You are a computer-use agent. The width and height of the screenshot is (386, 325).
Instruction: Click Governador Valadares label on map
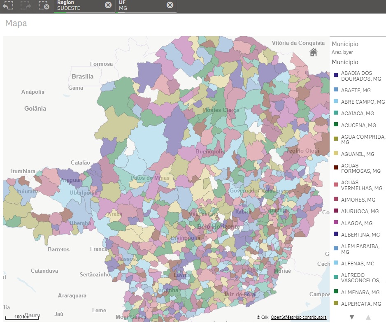(258, 190)
